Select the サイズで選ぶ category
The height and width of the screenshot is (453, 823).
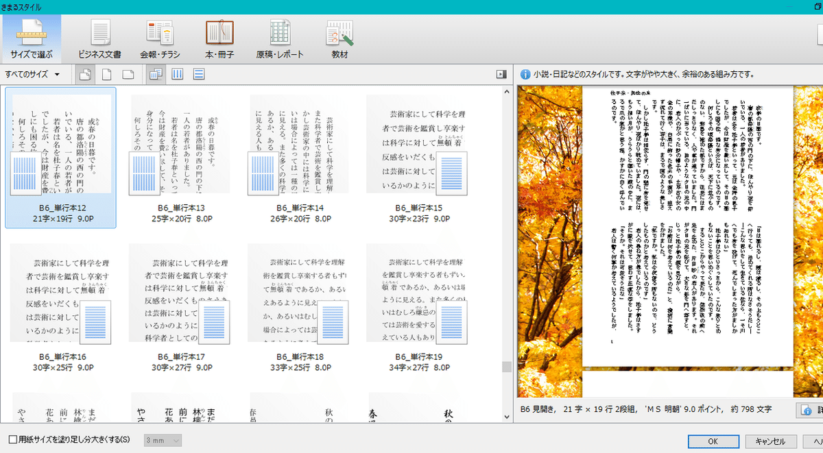tap(31, 38)
